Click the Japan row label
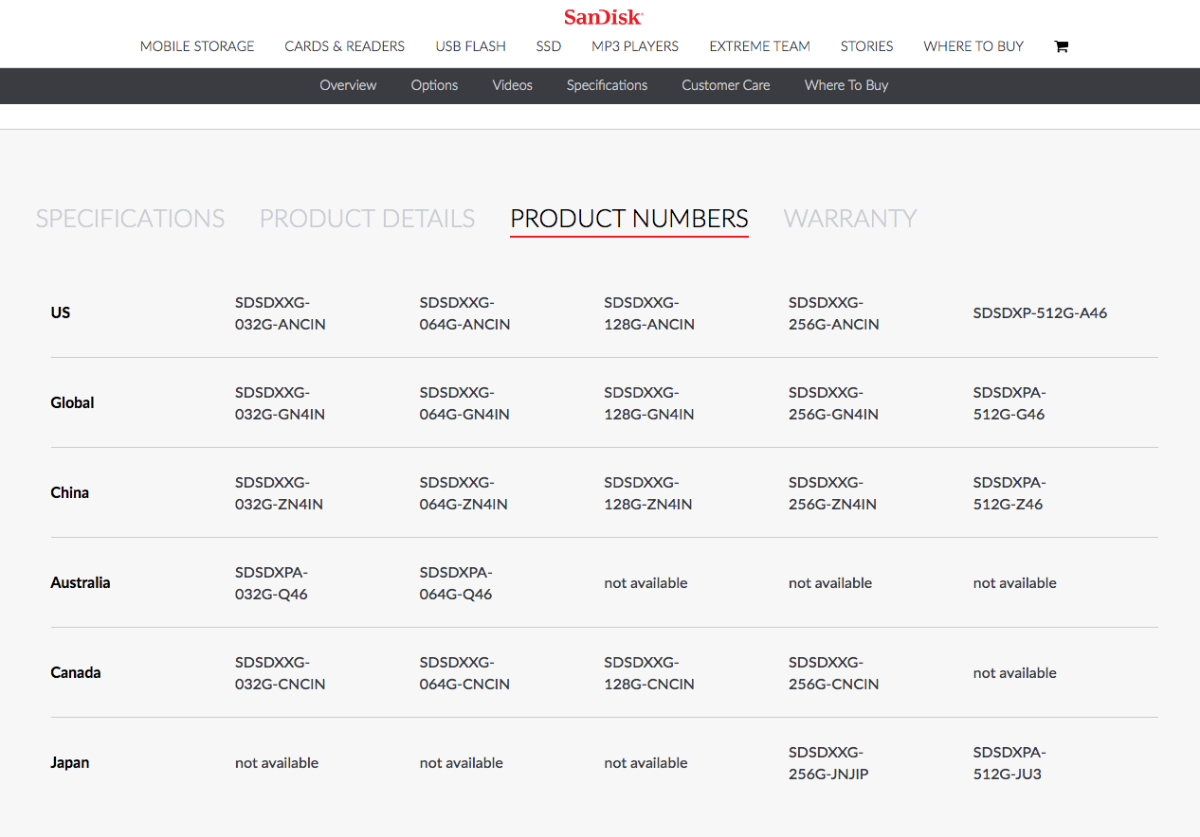The height and width of the screenshot is (837, 1200). coord(70,762)
